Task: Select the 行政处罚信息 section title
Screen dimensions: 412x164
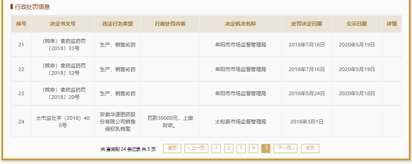Action: (x=32, y=7)
